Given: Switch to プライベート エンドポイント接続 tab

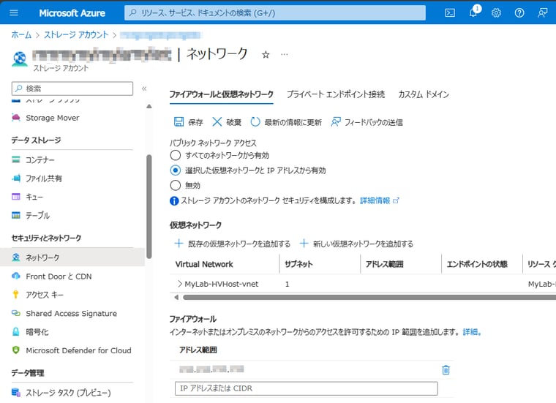Looking at the screenshot, I should coord(336,94).
